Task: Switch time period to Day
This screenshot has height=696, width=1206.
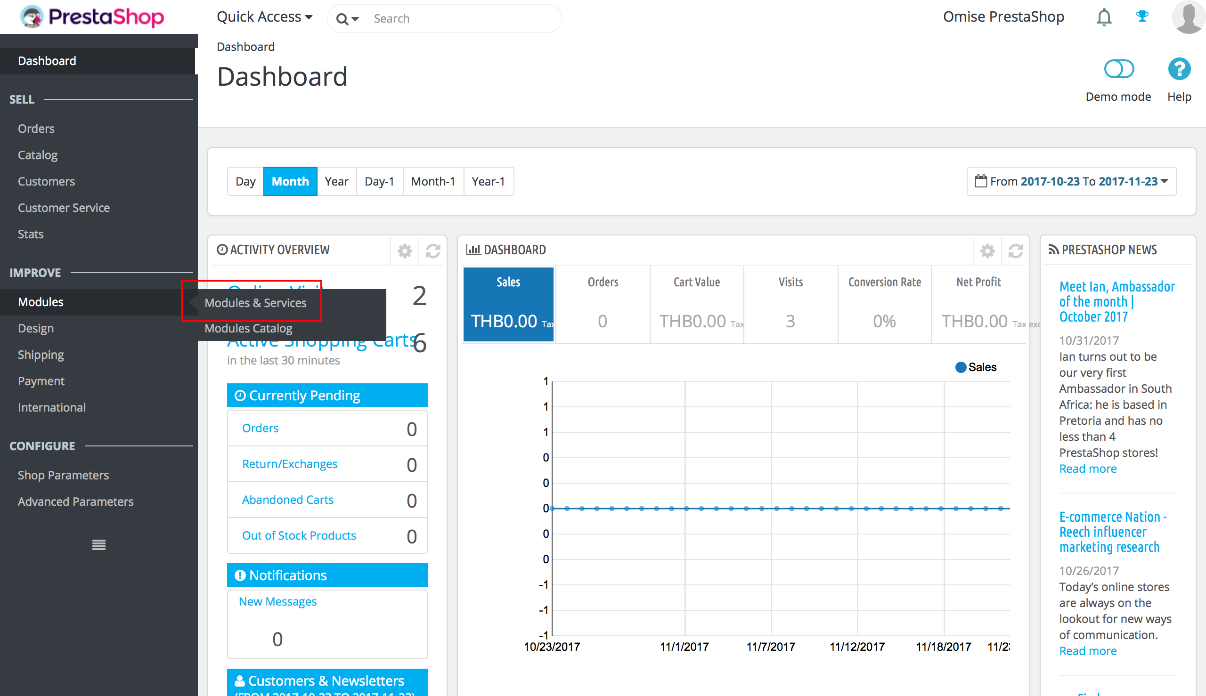Action: tap(246, 181)
